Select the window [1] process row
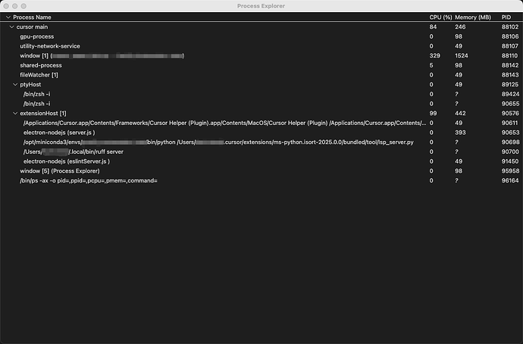The height and width of the screenshot is (344, 523). click(261, 55)
